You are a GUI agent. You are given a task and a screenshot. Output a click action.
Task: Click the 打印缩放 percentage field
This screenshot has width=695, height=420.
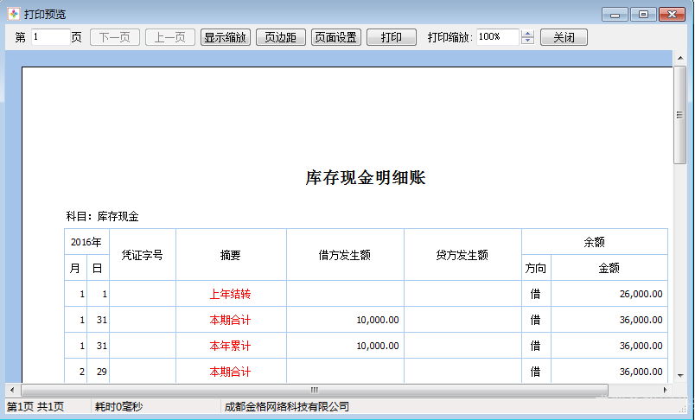(496, 37)
